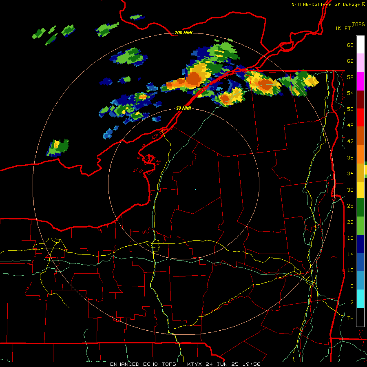Click the legend value '2'

click(x=352, y=303)
